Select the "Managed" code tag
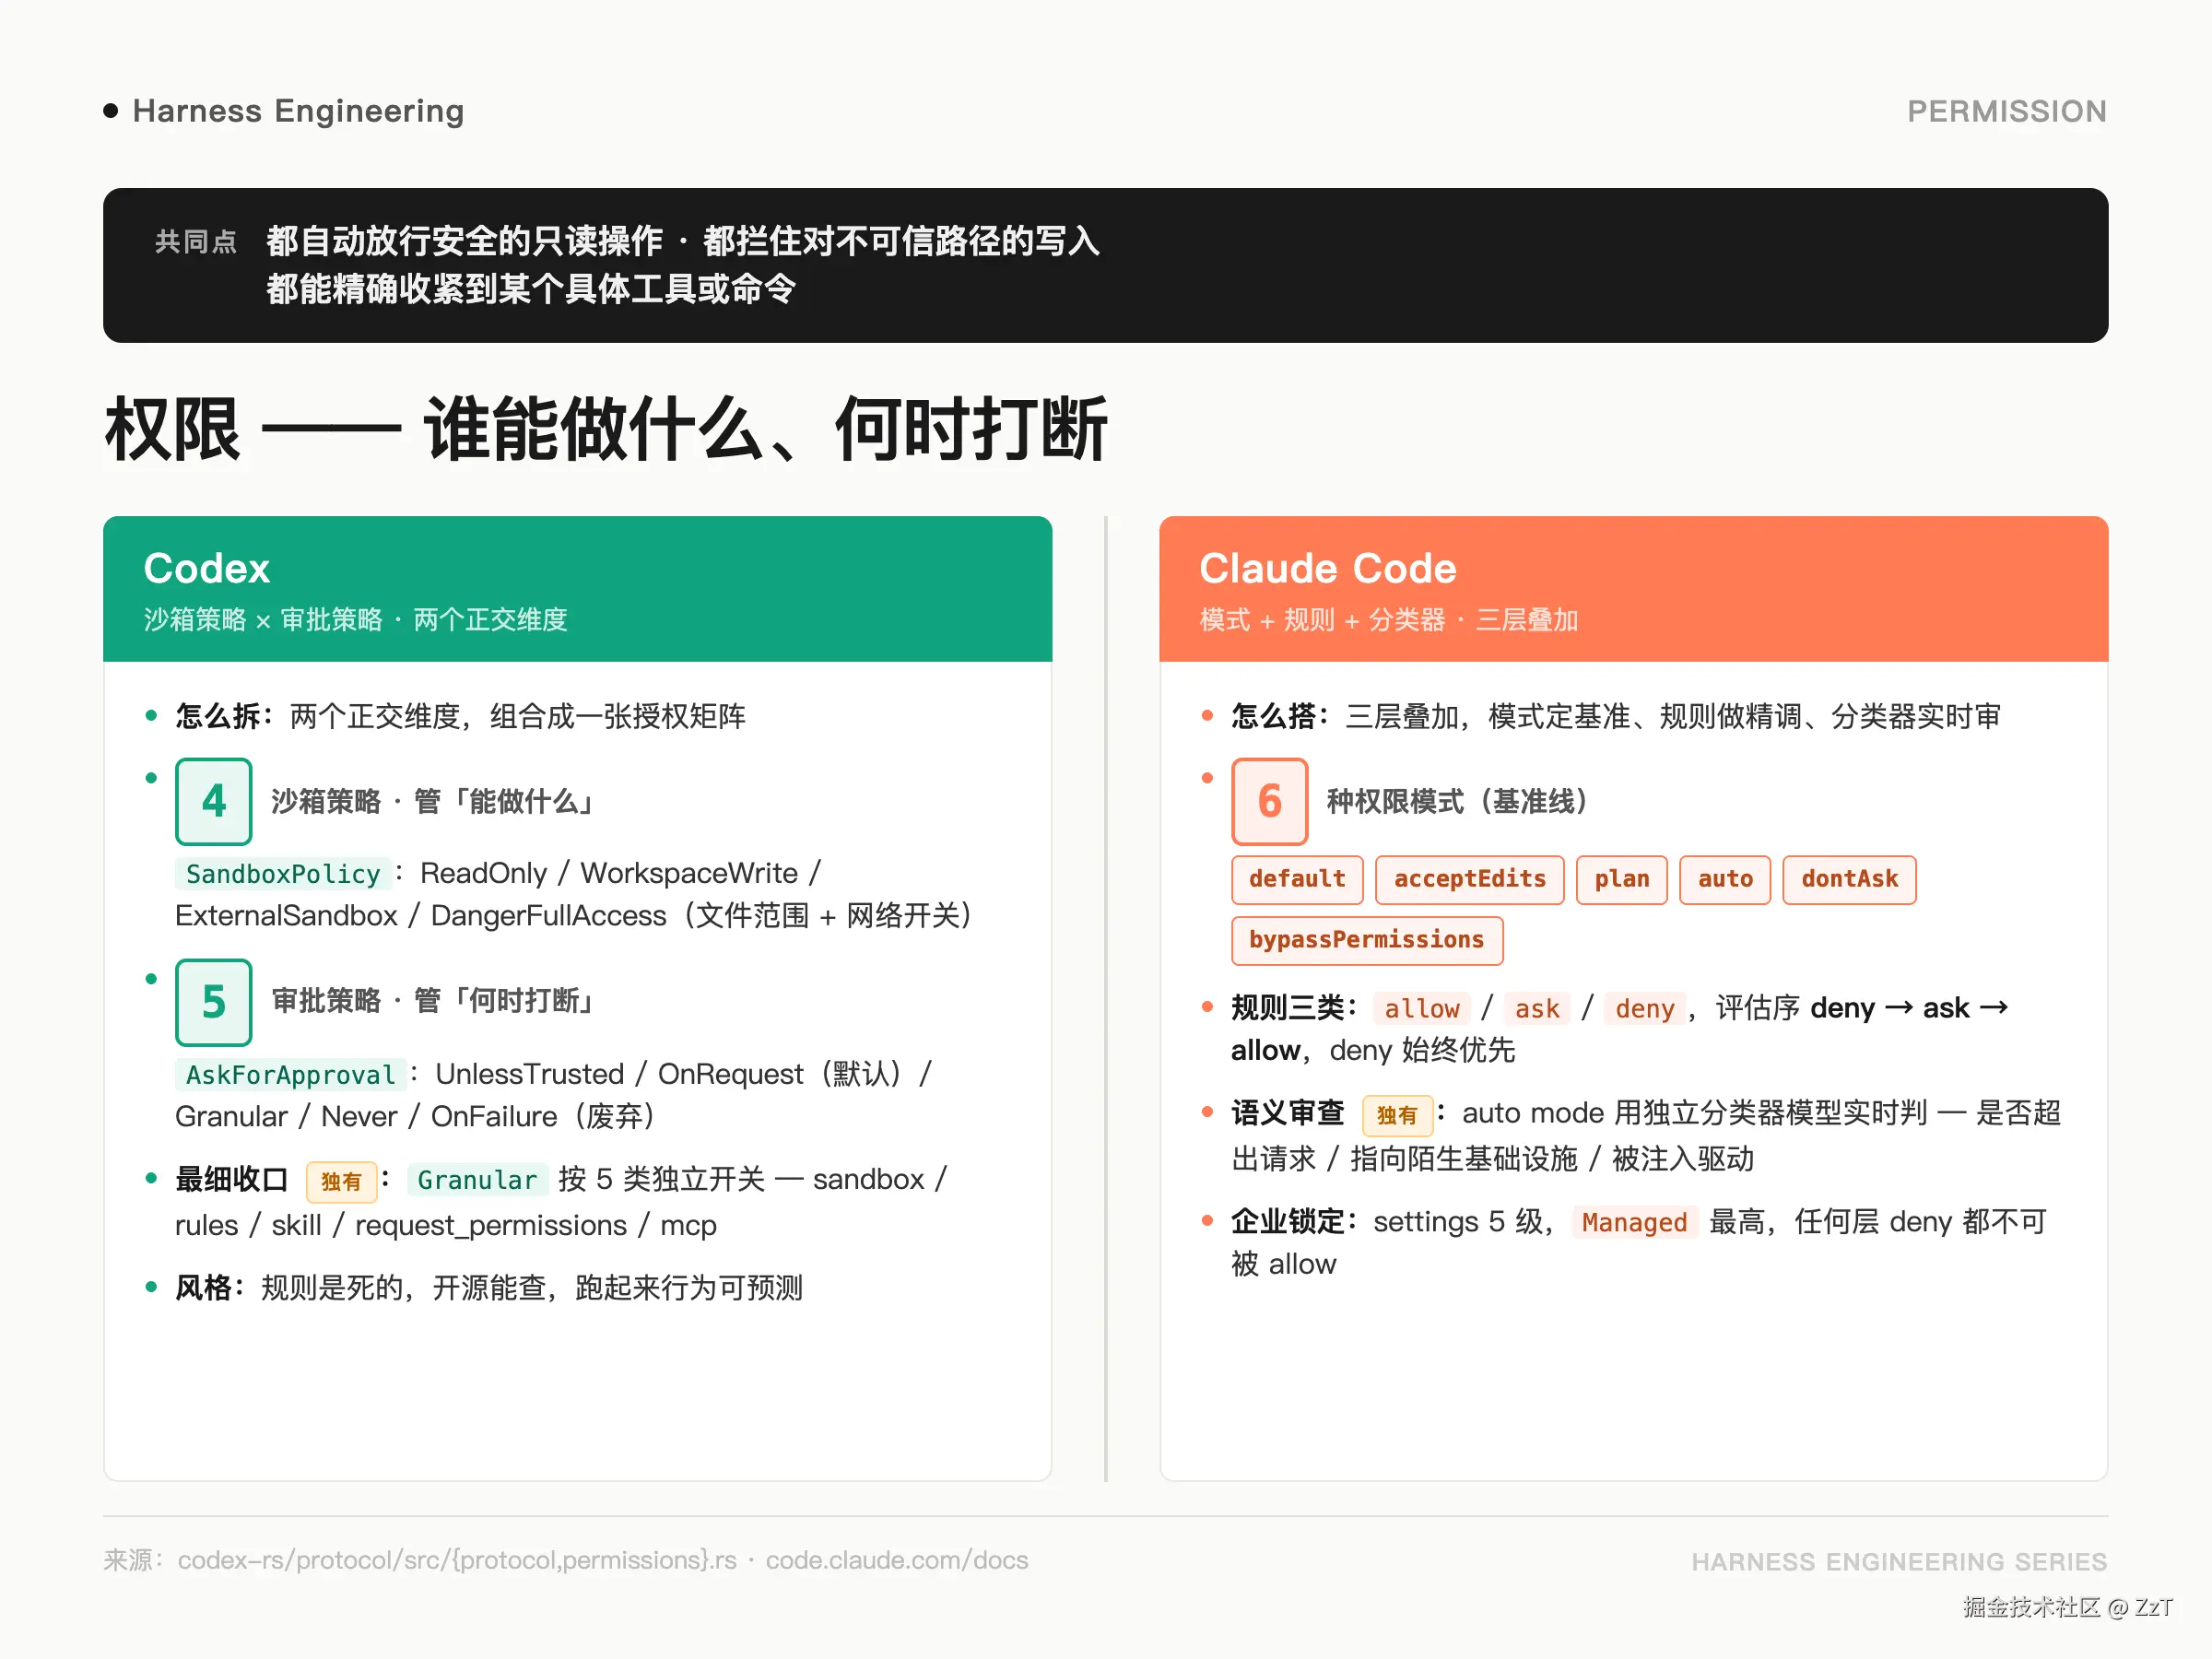The width and height of the screenshot is (2212, 1659). [x=1634, y=1223]
